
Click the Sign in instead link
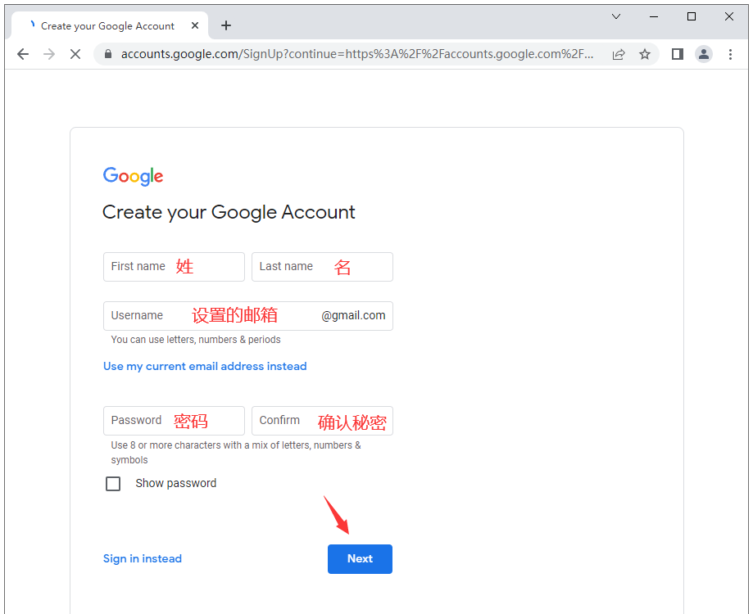[143, 559]
